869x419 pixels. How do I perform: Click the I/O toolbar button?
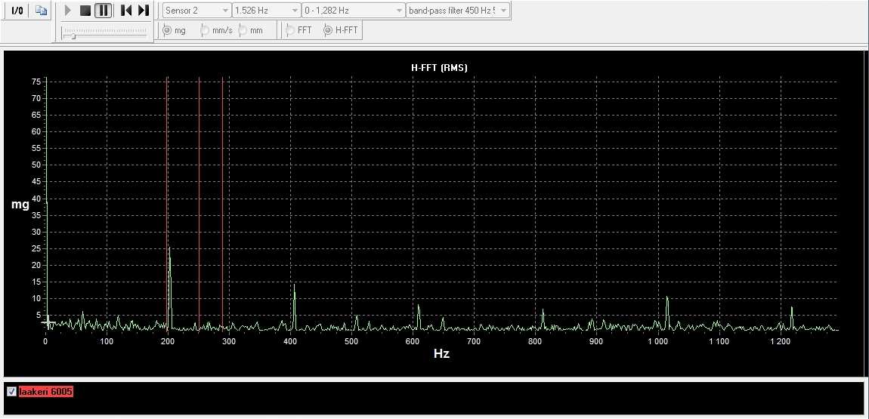point(17,11)
